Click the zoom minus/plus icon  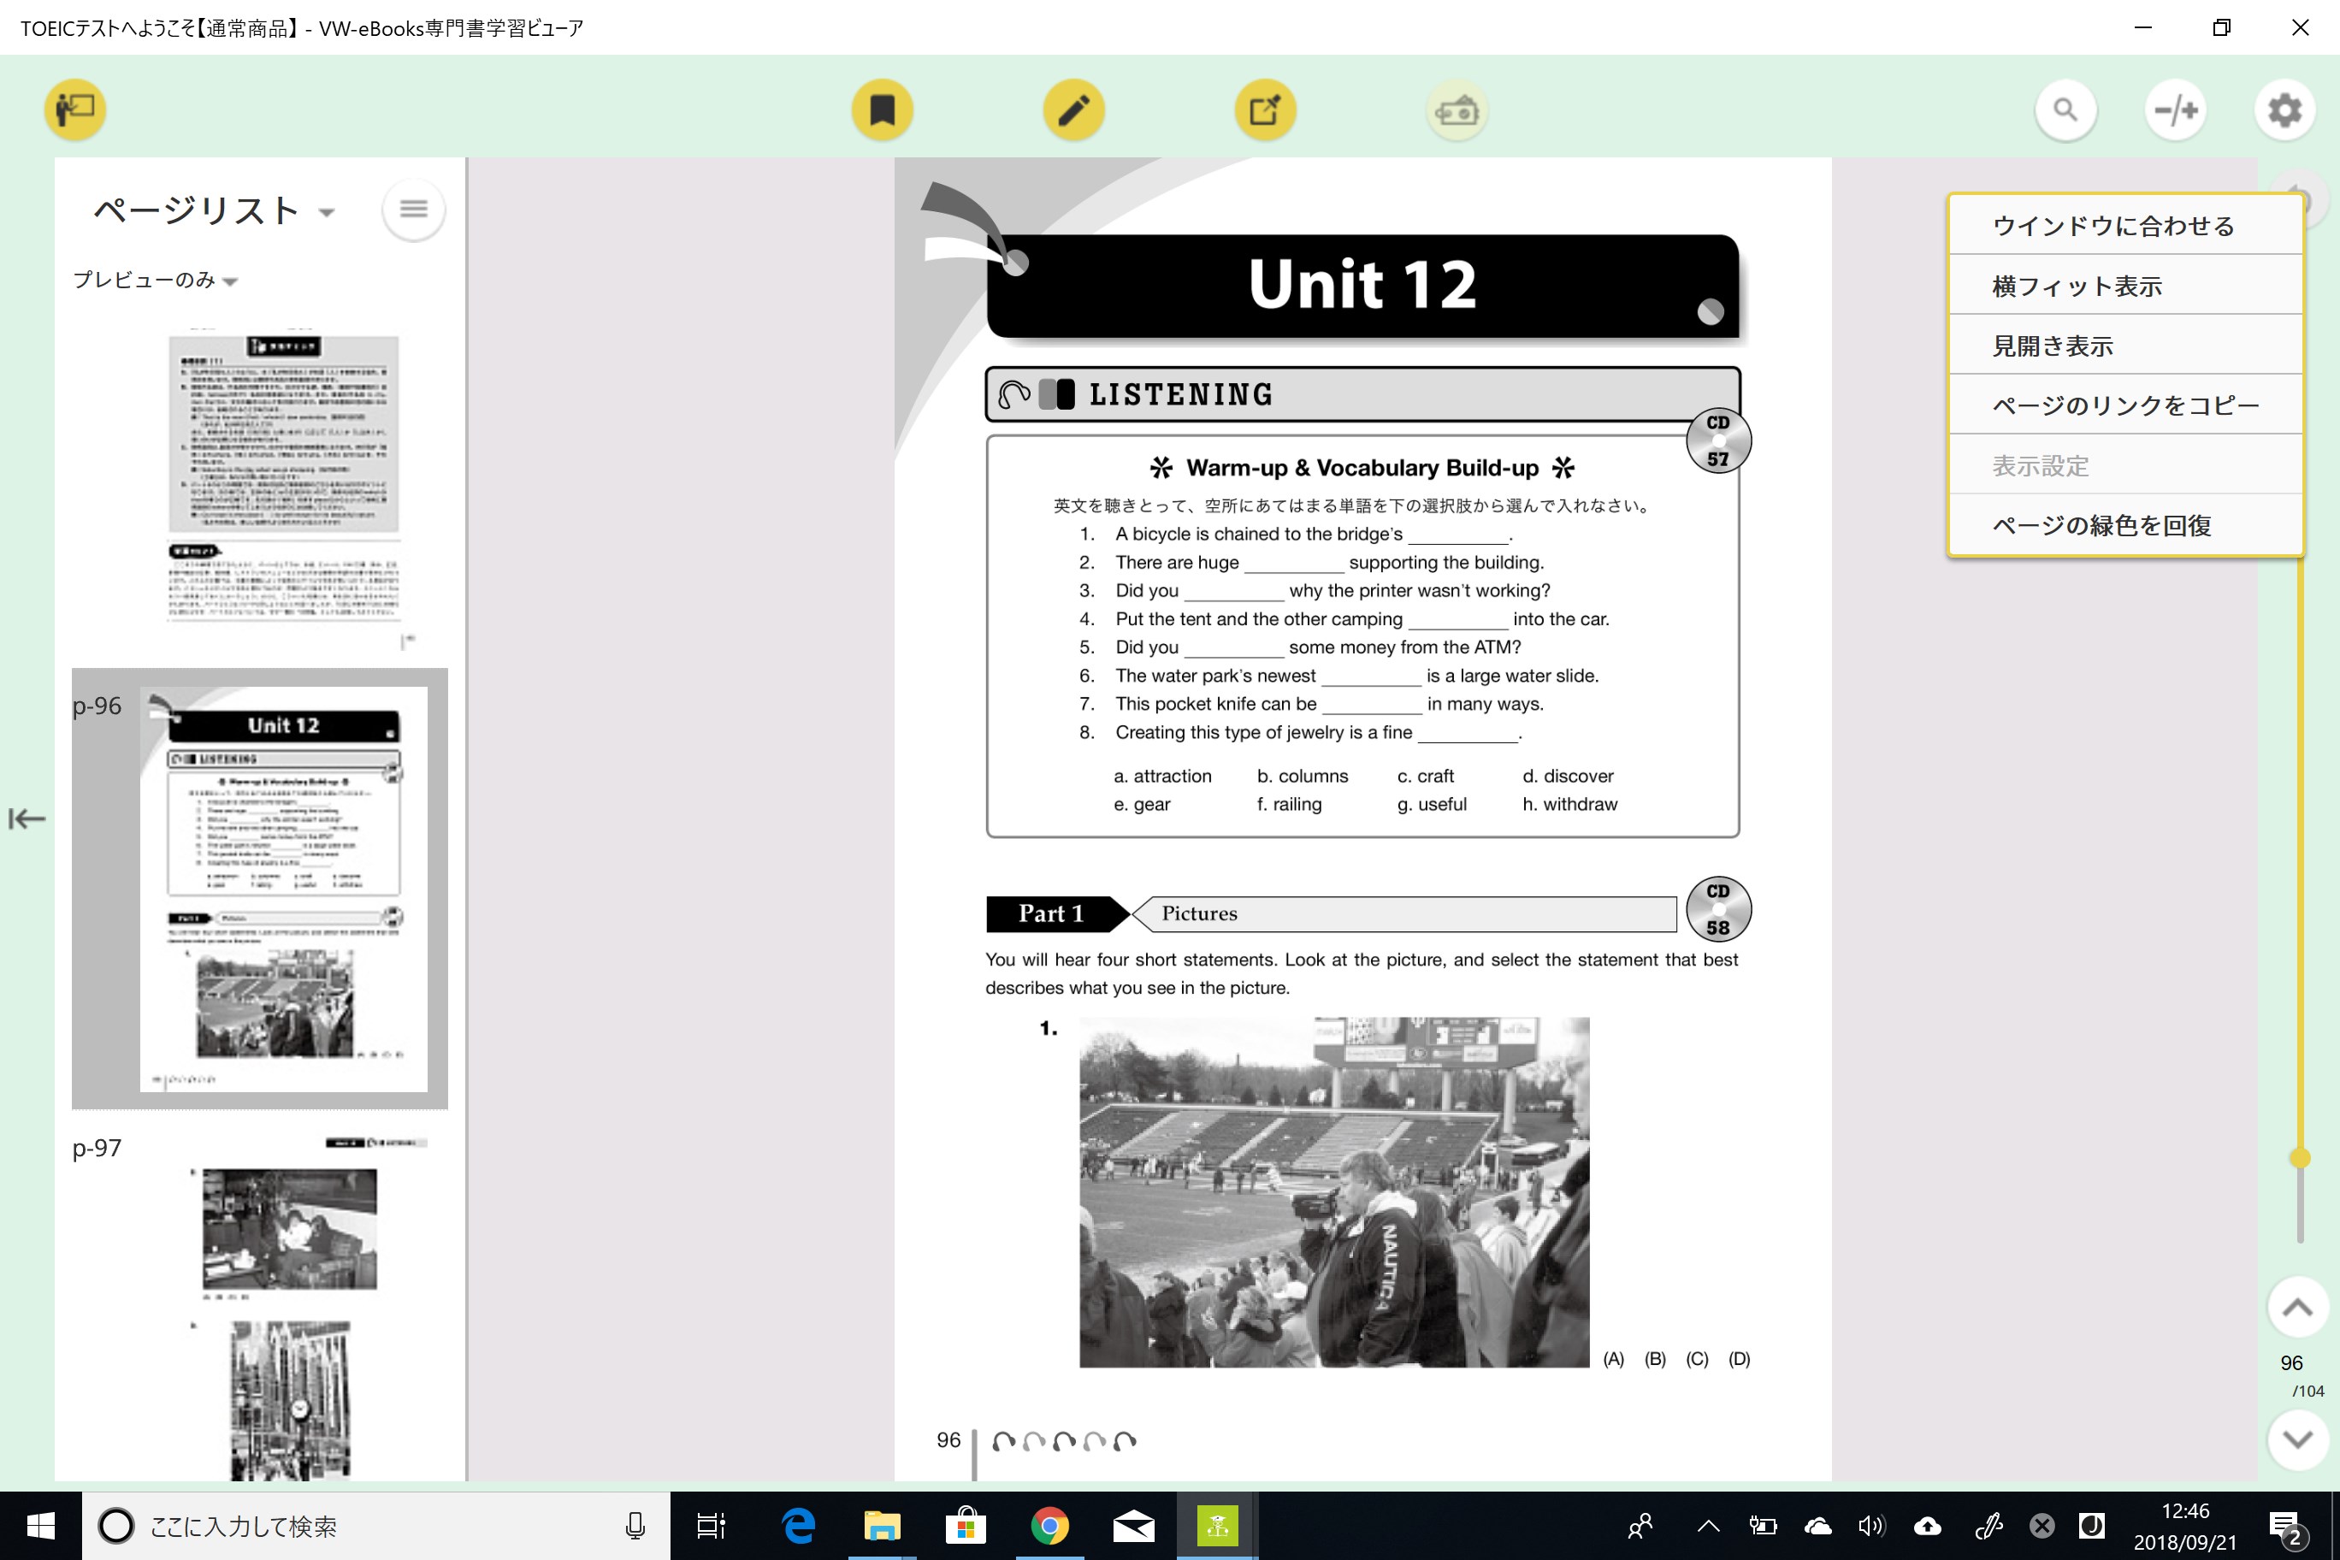point(2176,109)
